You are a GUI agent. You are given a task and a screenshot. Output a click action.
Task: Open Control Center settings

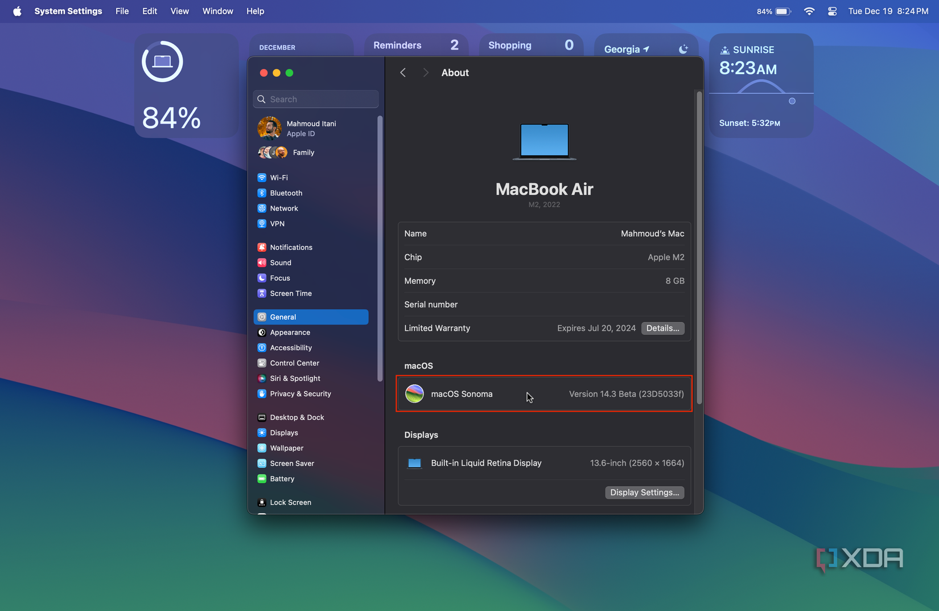coord(311,363)
